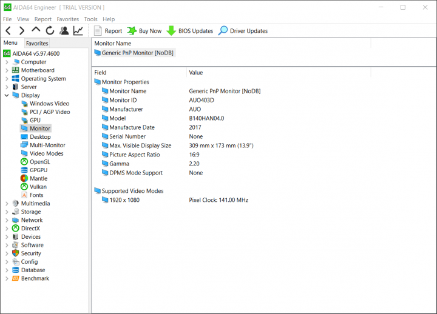Image resolution: width=437 pixels, height=314 pixels.
Task: Go back with the left arrow toolbar icon
Action: [8, 31]
